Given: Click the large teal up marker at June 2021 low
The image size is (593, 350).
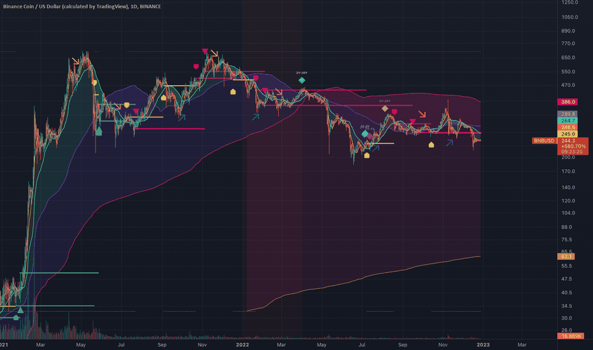Looking at the screenshot, I should pyautogui.click(x=99, y=131).
